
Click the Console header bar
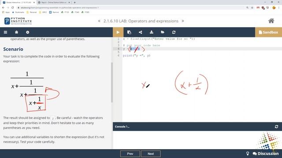tap(197, 127)
